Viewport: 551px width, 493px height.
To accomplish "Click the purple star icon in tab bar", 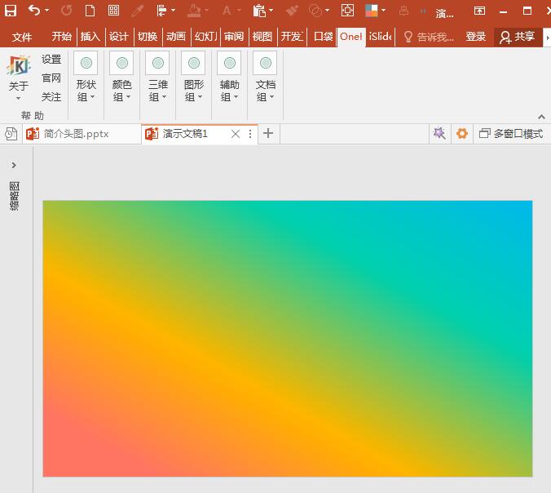I will click(x=439, y=134).
